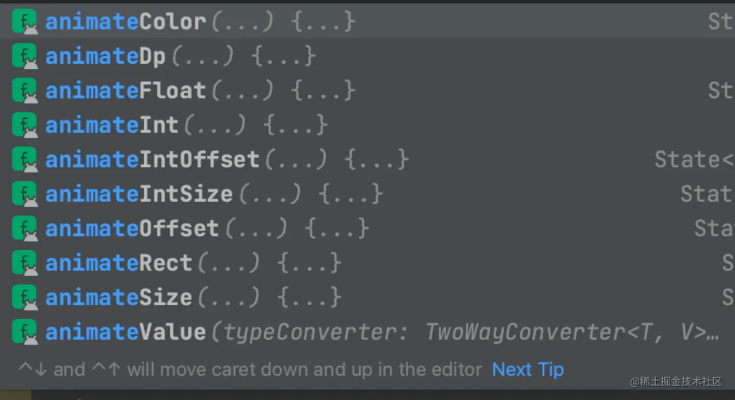Select the animateDp suggestion row
This screenshot has height=400, width=735.
click(x=105, y=56)
